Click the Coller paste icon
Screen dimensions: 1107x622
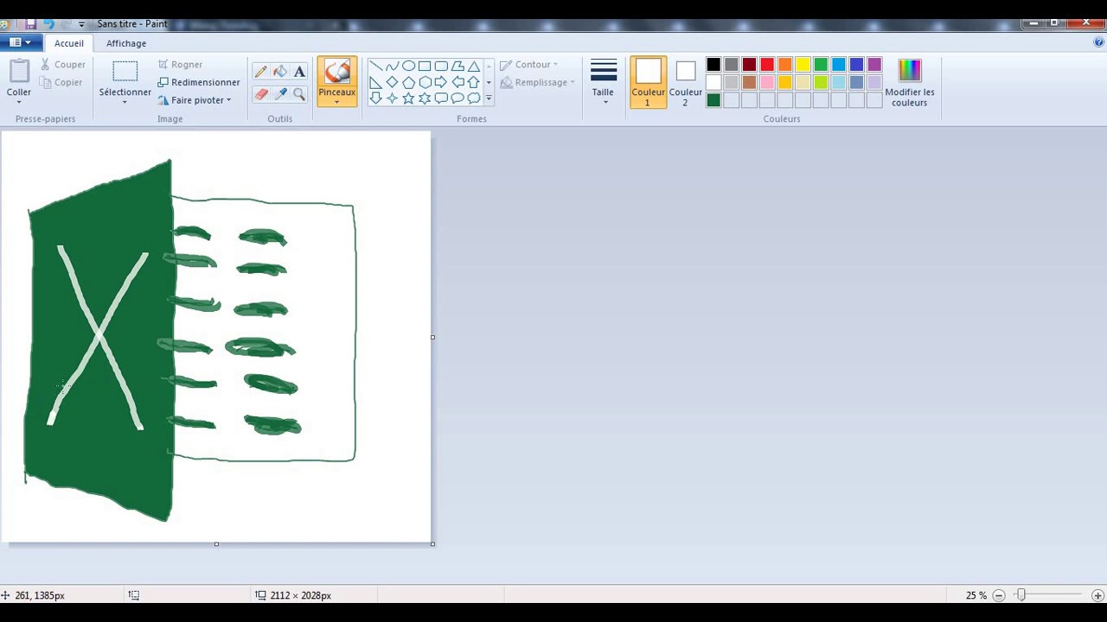point(19,72)
